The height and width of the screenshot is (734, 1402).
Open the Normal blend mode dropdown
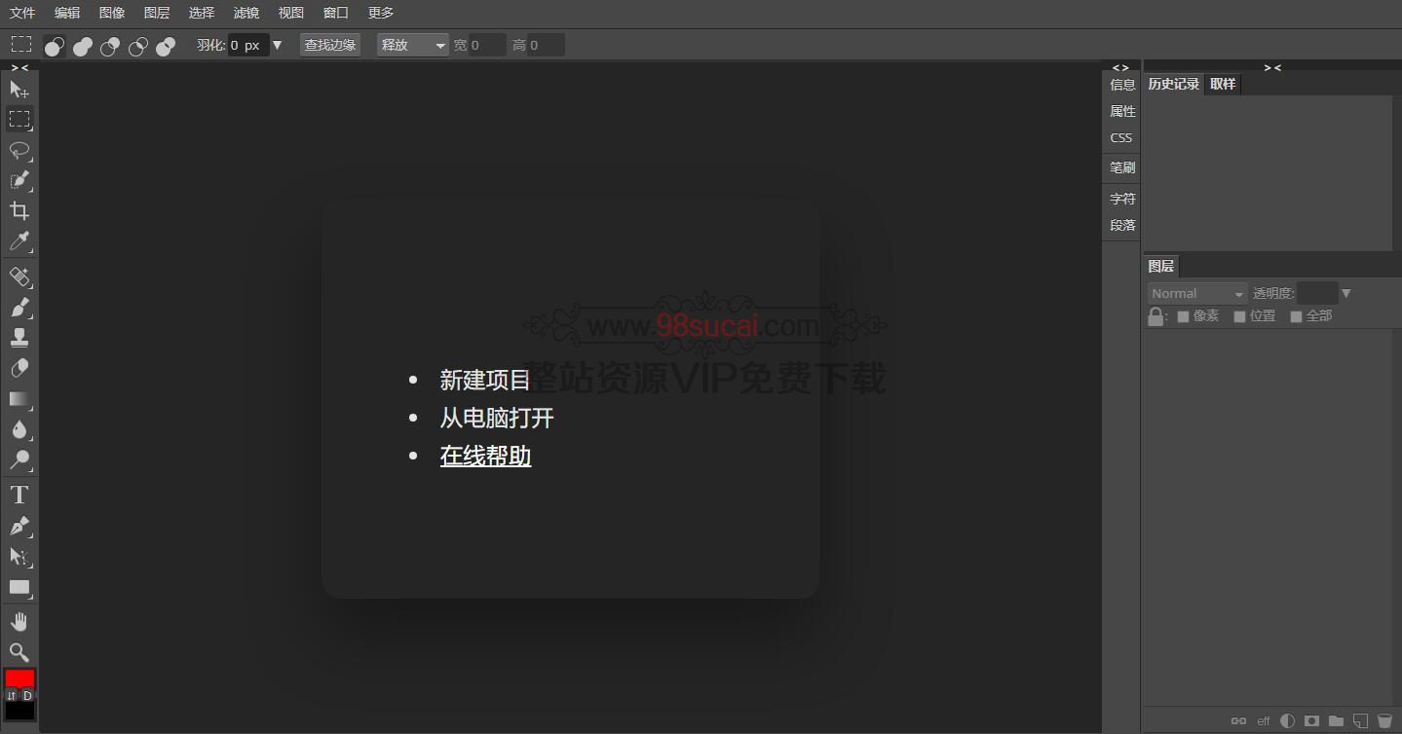point(1196,292)
